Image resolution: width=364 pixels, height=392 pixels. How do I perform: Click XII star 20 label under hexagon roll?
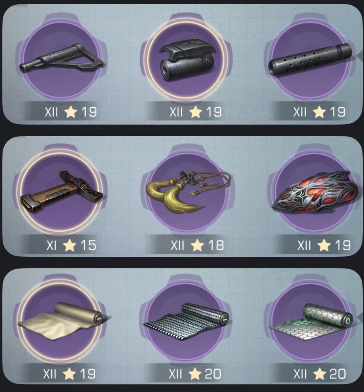pyautogui.click(x=320, y=374)
